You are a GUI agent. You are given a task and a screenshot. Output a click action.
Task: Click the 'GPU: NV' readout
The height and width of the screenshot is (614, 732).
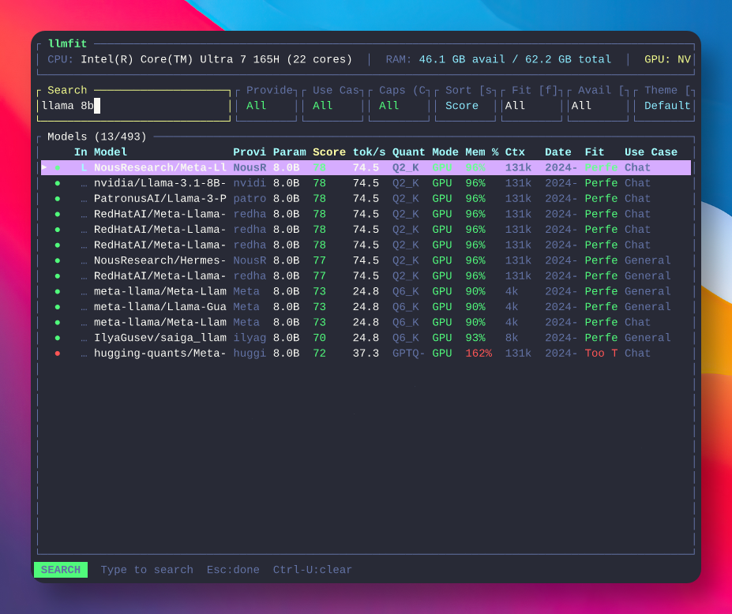667,59
